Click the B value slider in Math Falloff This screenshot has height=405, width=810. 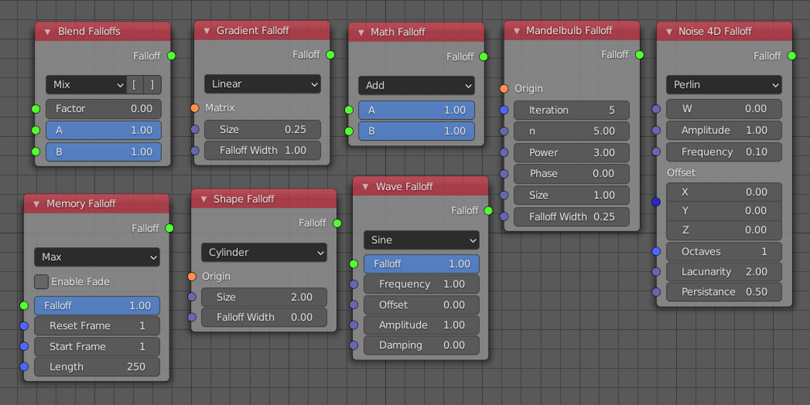417,131
